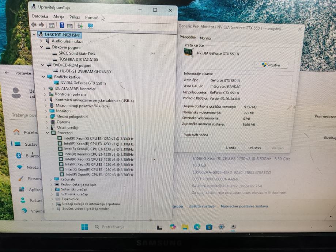Open the Akcija menu
Image resolution: width=336 pixels, height=252 pixels.
58,17
